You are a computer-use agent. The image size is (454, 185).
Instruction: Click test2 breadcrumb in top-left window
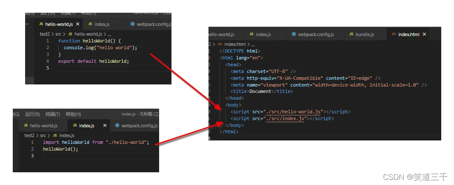(x=45, y=34)
